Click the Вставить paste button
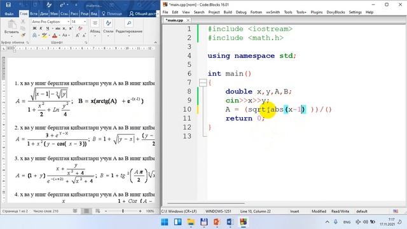Screen dimensions: 407x229 [x=11, y=28]
